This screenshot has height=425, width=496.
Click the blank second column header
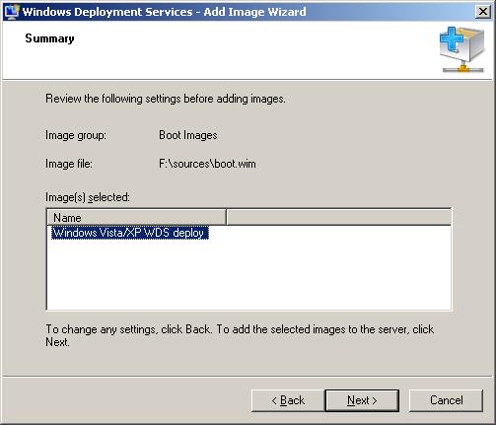click(x=339, y=217)
